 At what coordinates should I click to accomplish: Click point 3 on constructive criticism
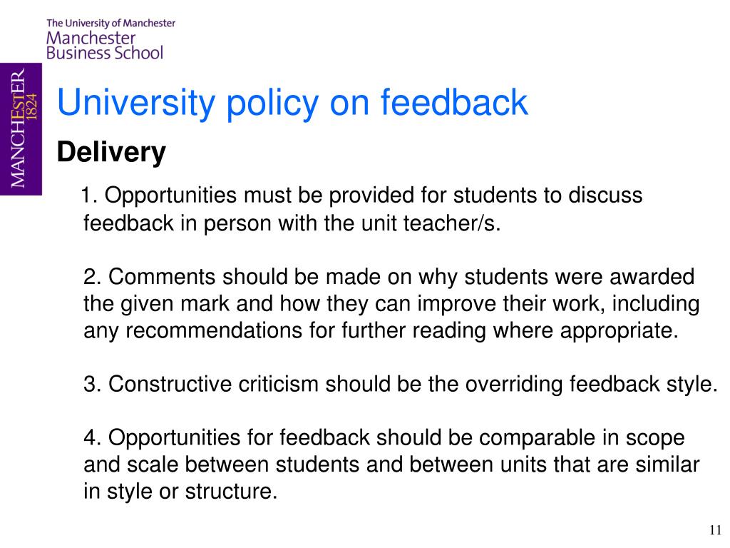coord(401,385)
